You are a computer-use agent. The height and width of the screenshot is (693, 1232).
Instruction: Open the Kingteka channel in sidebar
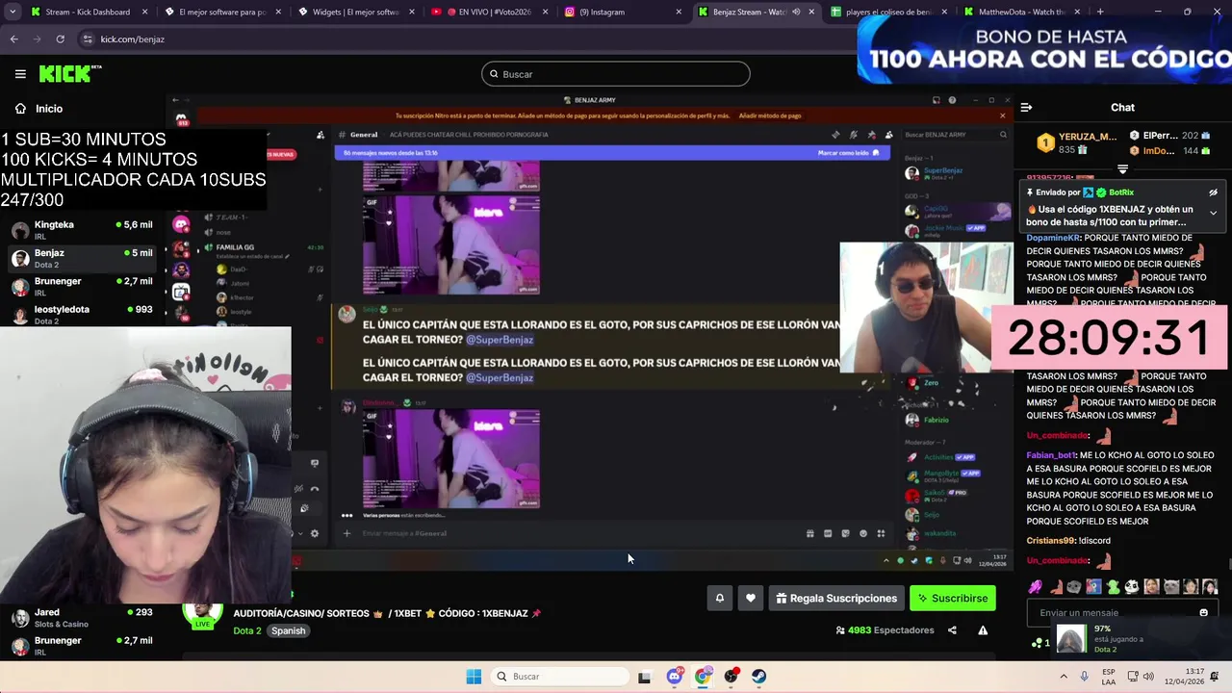tap(82, 229)
